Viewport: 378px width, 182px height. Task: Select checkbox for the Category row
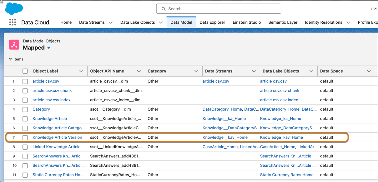pos(25,109)
